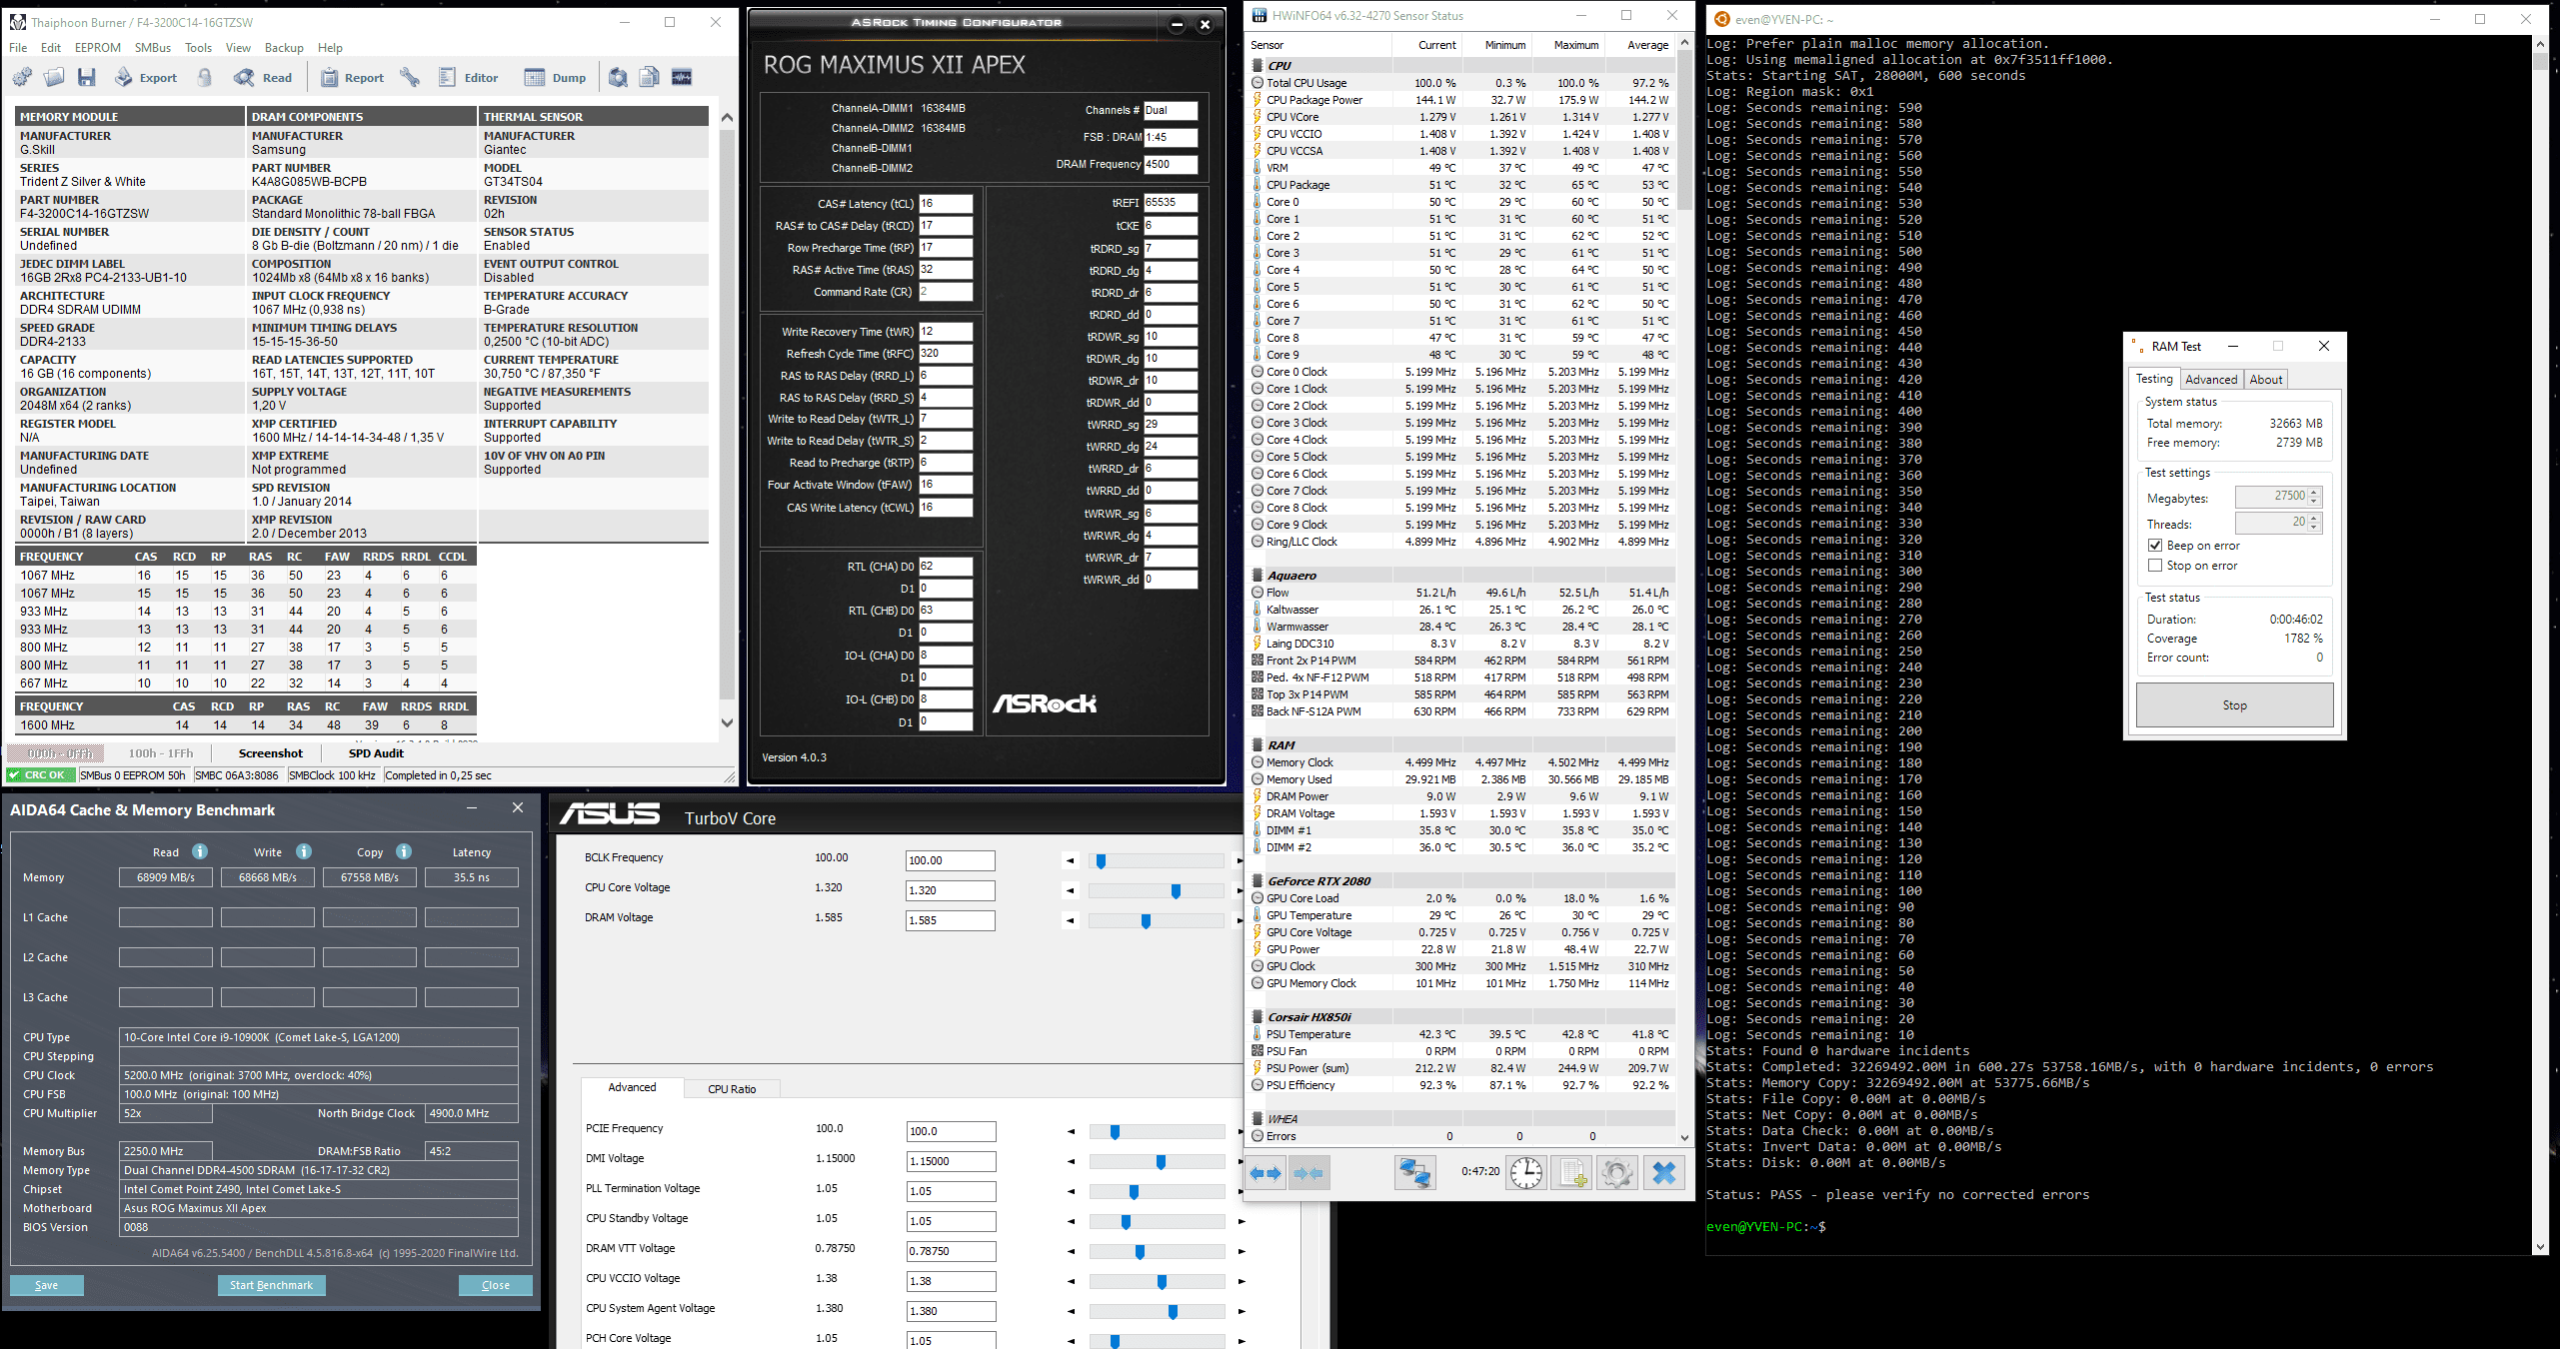Collapse the Aquaero sensor group in HWiNFO
Screen dimensions: 2560x1349
pyautogui.click(x=1258, y=576)
